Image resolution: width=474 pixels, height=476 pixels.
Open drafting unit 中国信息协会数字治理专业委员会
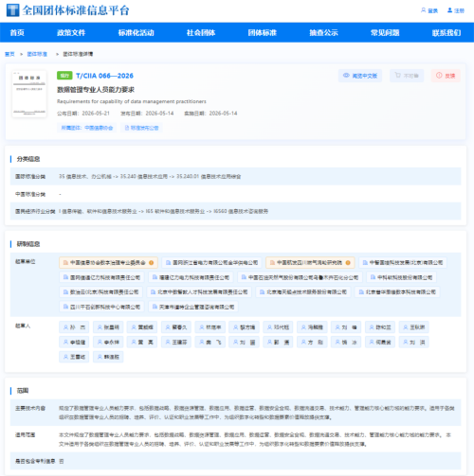click(x=108, y=262)
